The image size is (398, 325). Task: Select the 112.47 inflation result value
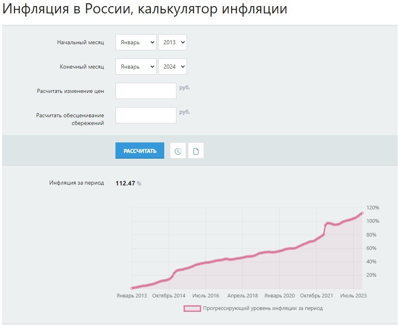pos(125,183)
